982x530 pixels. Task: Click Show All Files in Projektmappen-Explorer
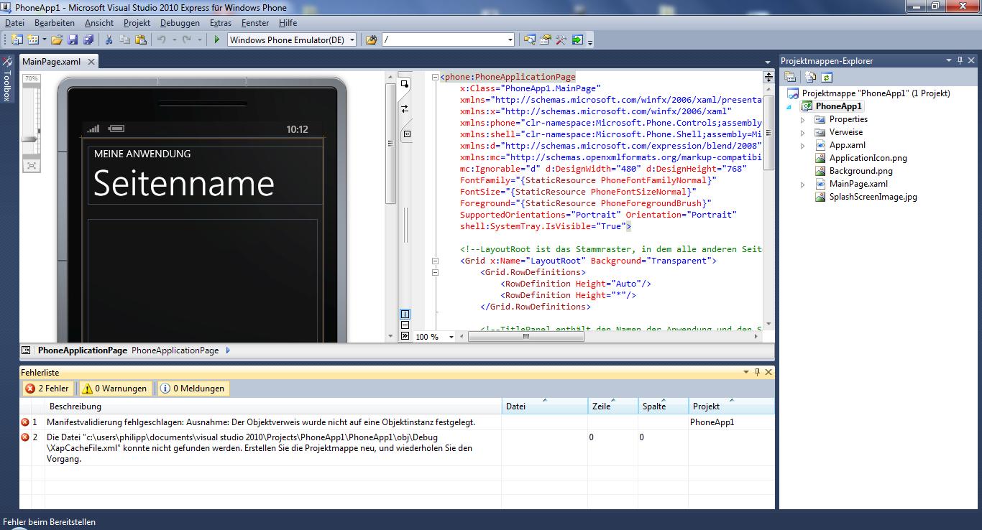[x=811, y=77]
